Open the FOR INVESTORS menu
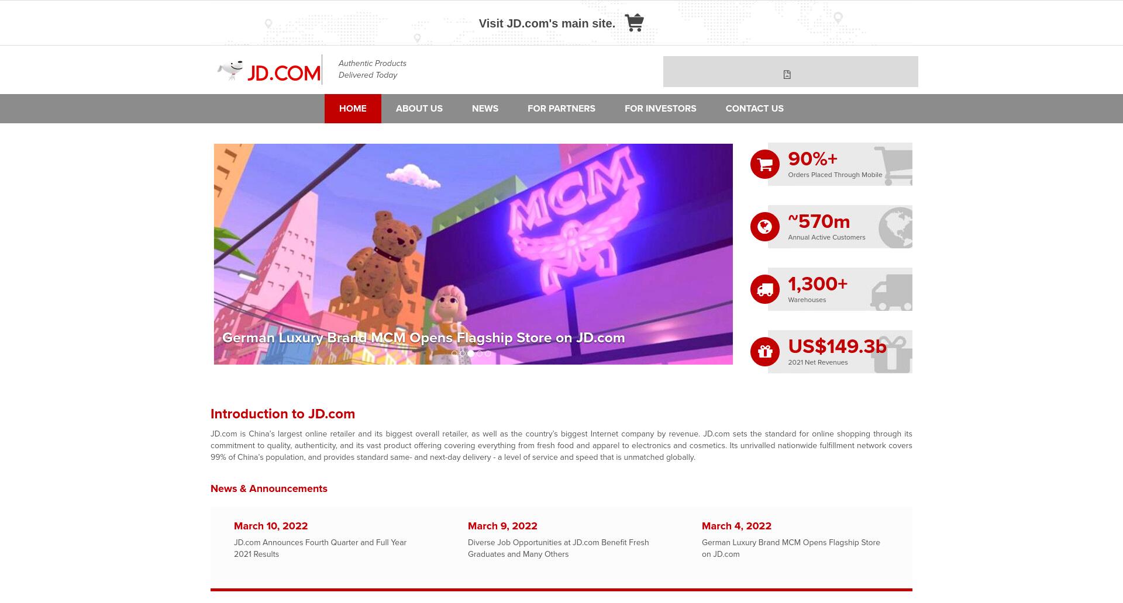The image size is (1123, 603). click(660, 109)
